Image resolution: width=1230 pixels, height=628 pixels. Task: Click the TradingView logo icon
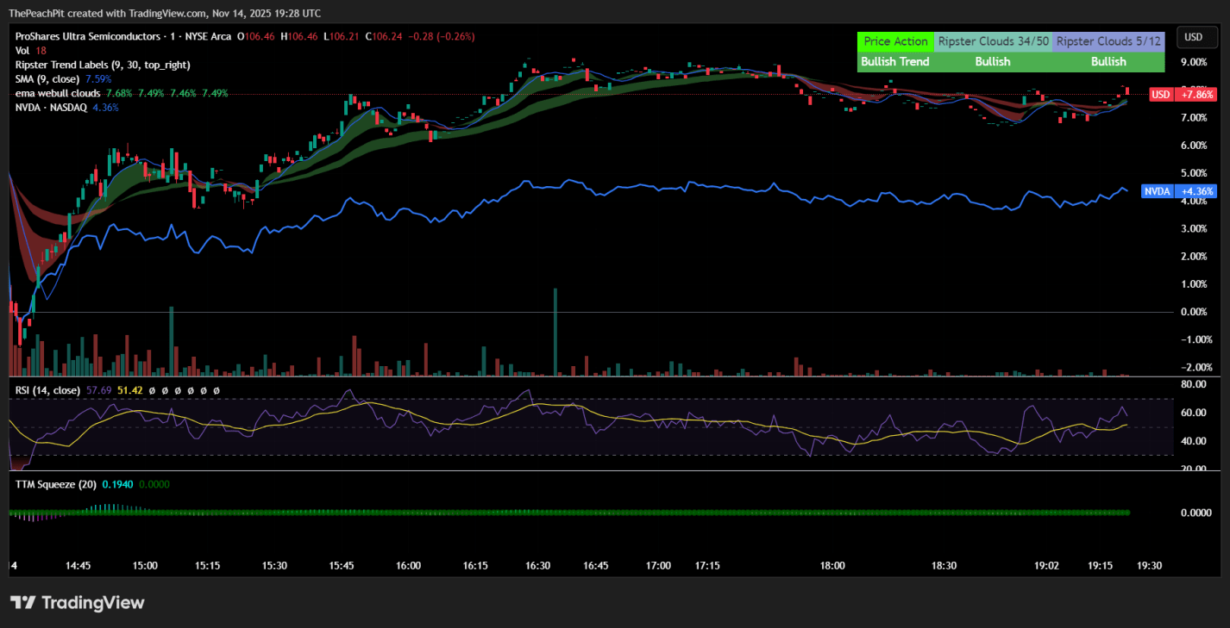(x=22, y=602)
